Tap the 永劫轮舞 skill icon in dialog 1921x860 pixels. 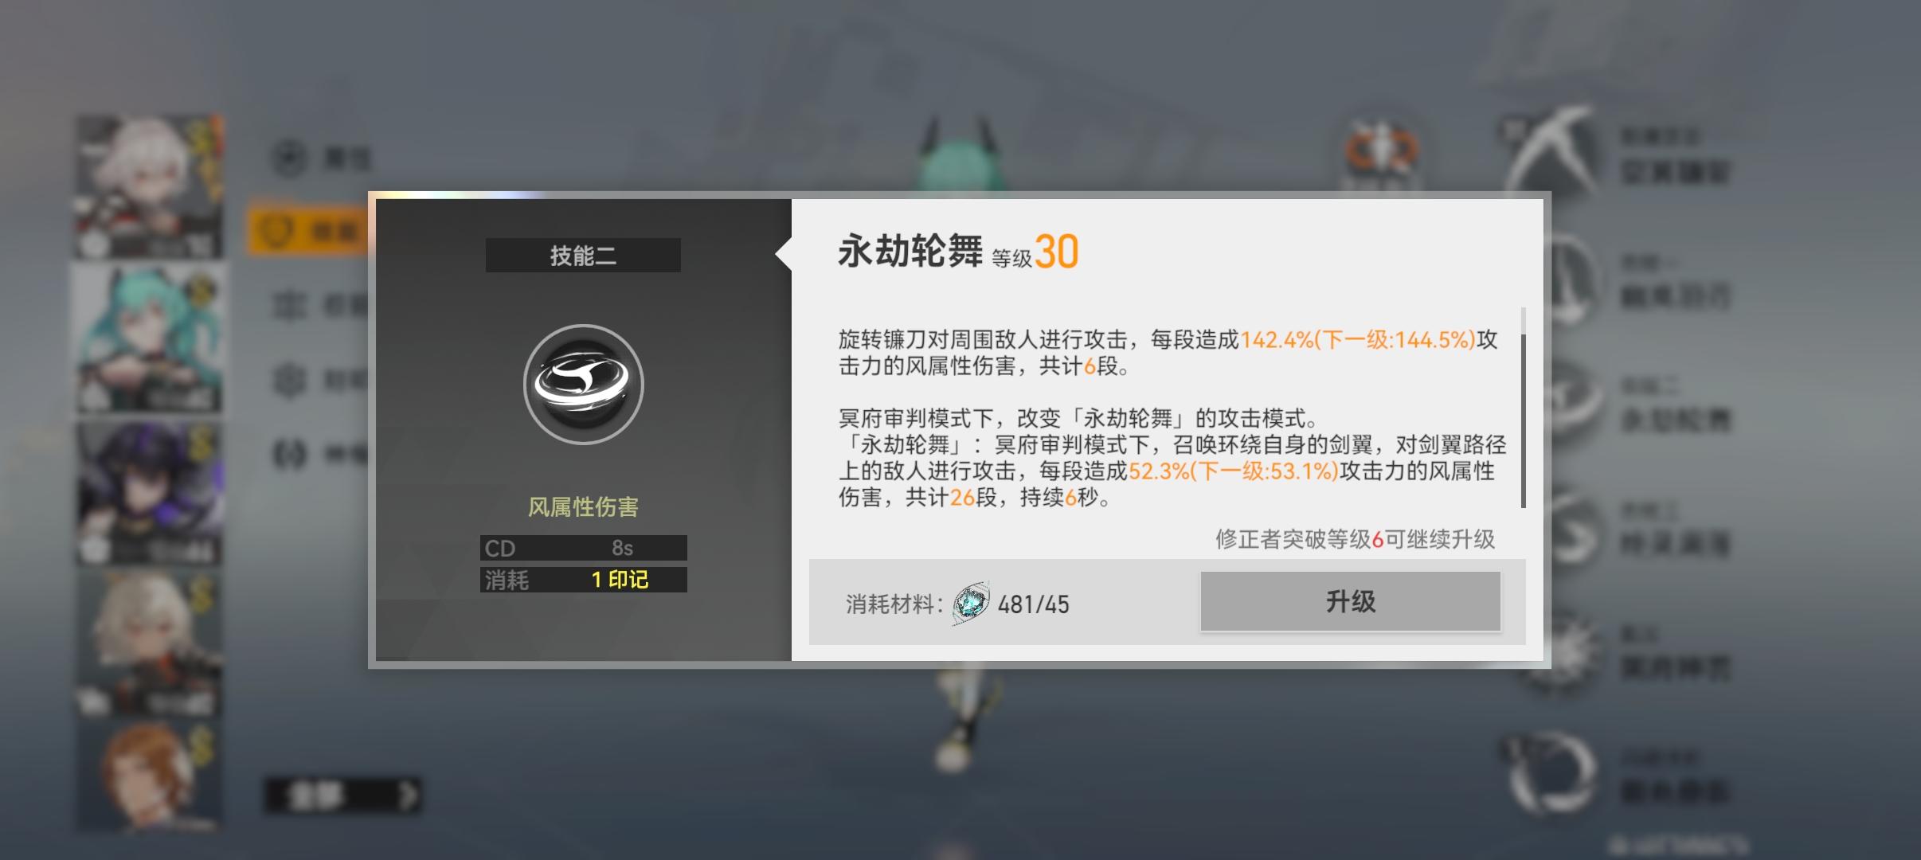tap(583, 384)
